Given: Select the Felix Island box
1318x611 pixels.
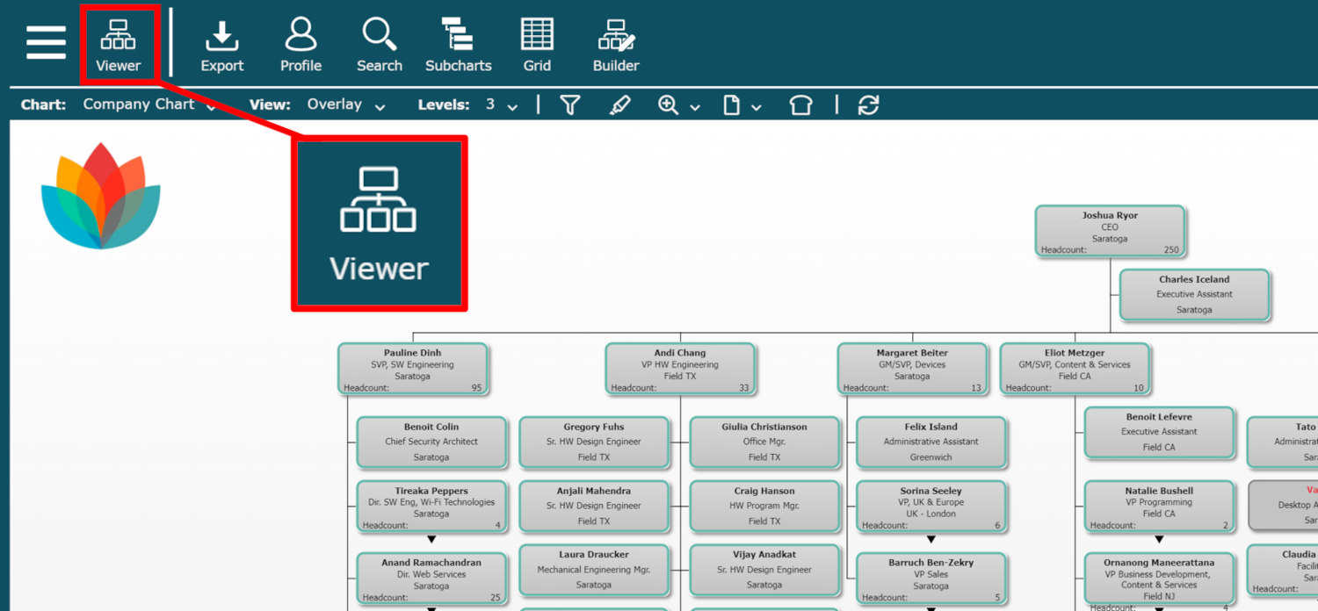Looking at the screenshot, I should (x=931, y=442).
